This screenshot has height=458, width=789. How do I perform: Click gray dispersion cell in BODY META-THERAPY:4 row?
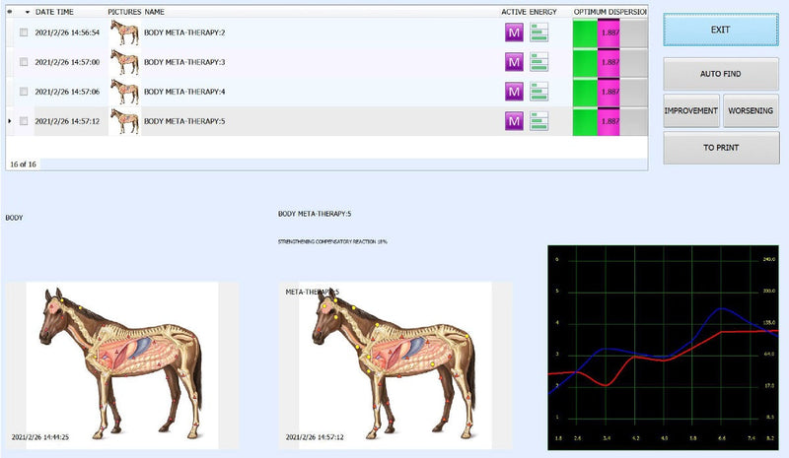tap(633, 92)
